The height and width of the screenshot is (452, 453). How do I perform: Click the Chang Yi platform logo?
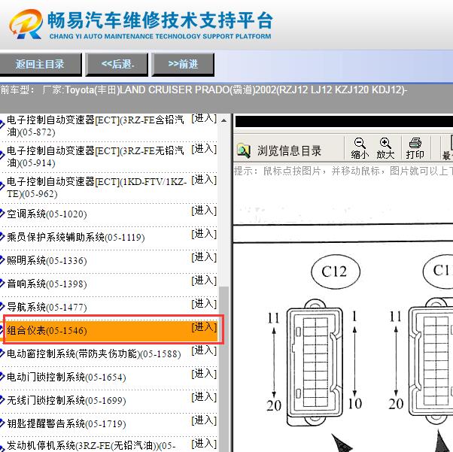(x=26, y=24)
